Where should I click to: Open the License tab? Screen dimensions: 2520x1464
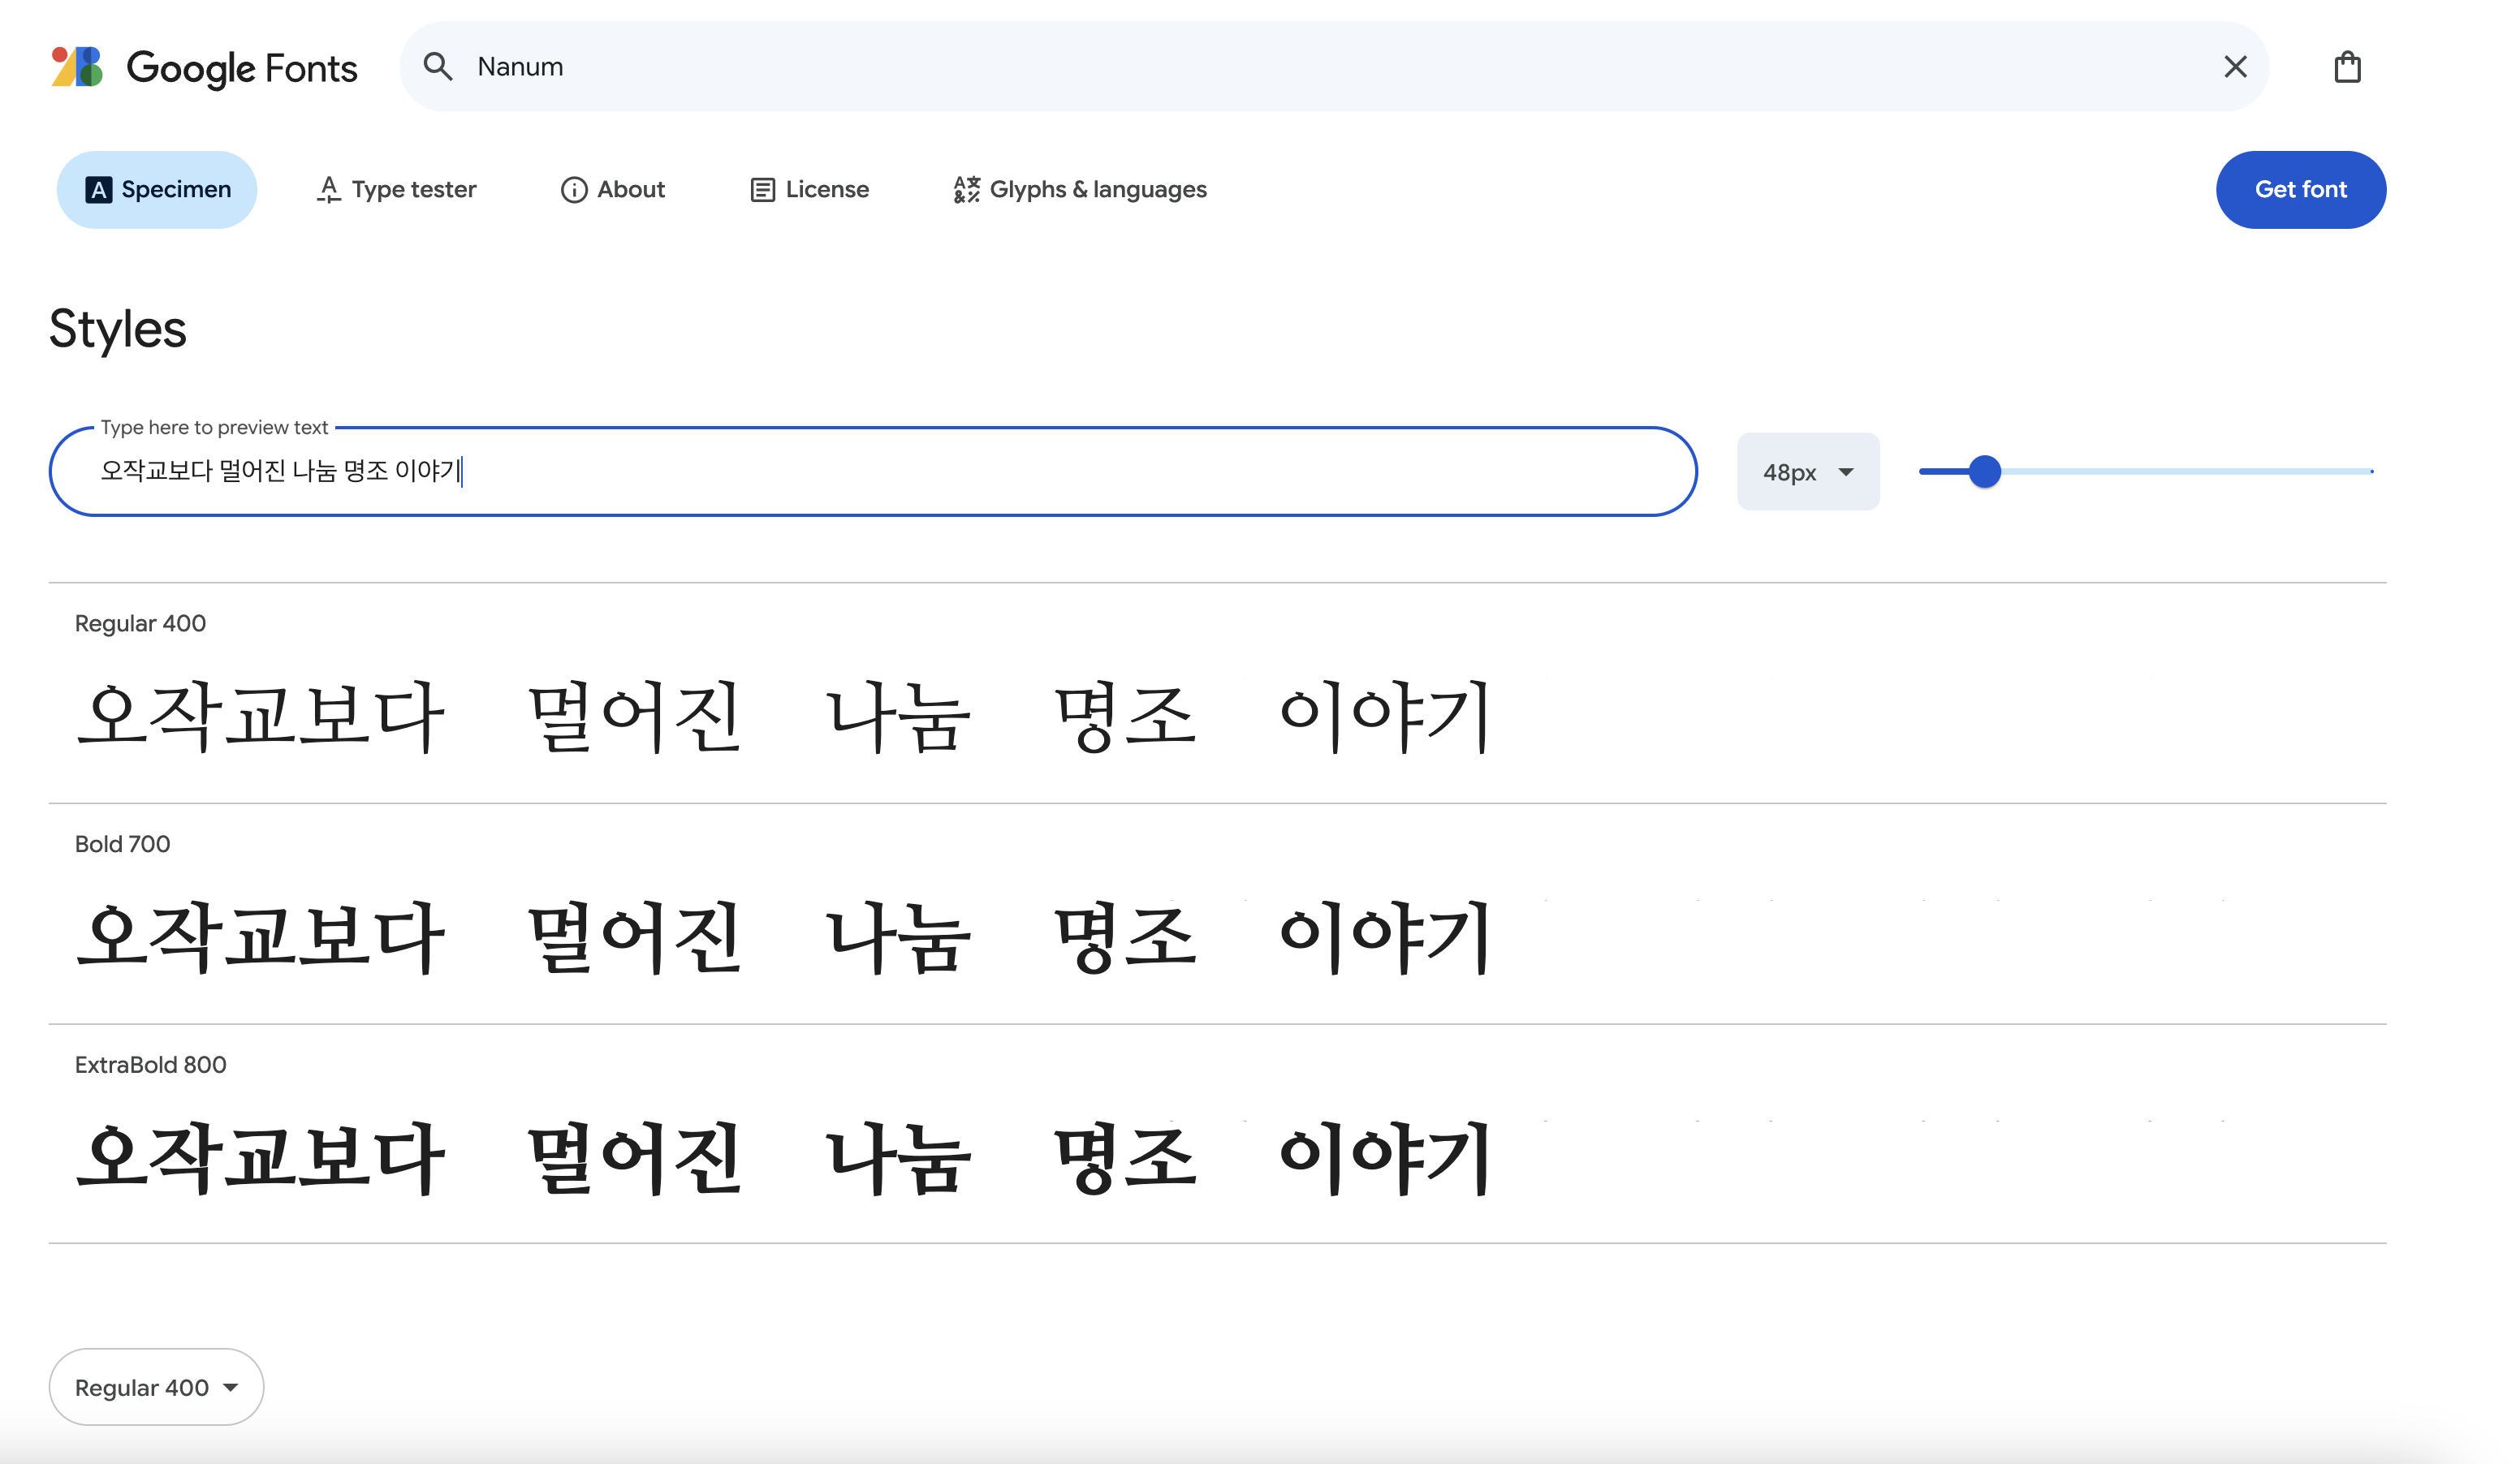pyautogui.click(x=826, y=190)
